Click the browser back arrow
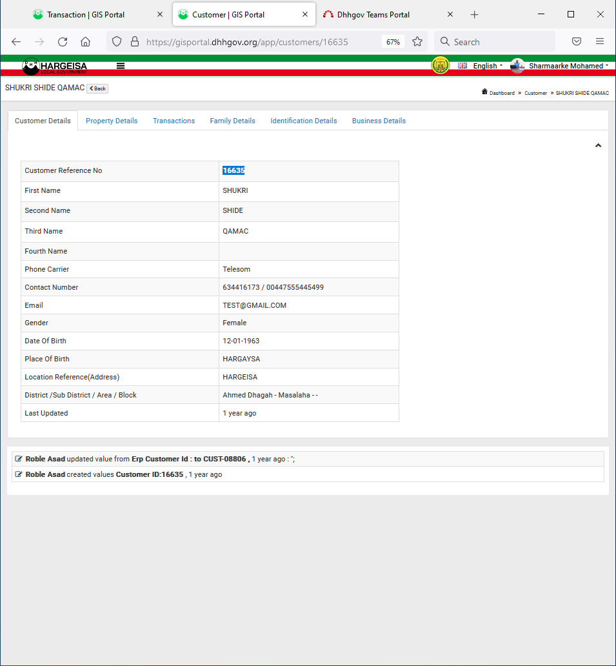Viewport: 616px width, 666px height. click(x=16, y=41)
